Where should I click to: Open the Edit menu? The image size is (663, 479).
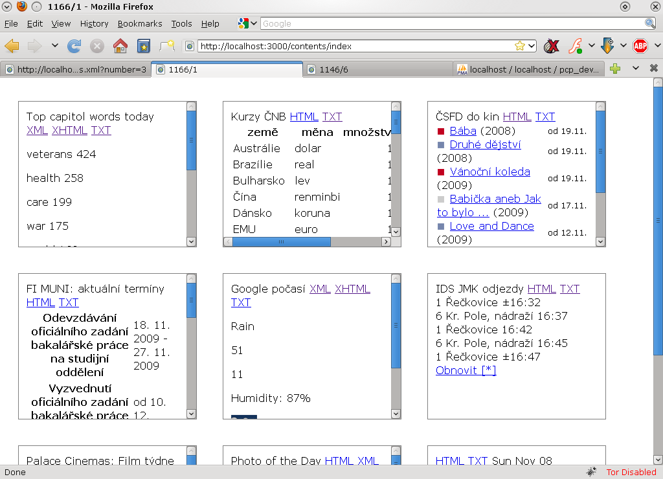tap(35, 24)
